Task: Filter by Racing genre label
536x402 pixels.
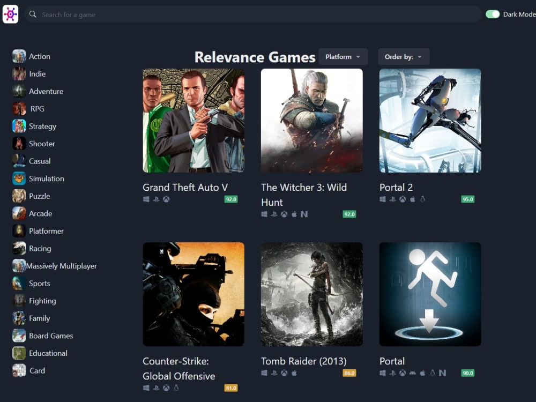Action: click(40, 249)
